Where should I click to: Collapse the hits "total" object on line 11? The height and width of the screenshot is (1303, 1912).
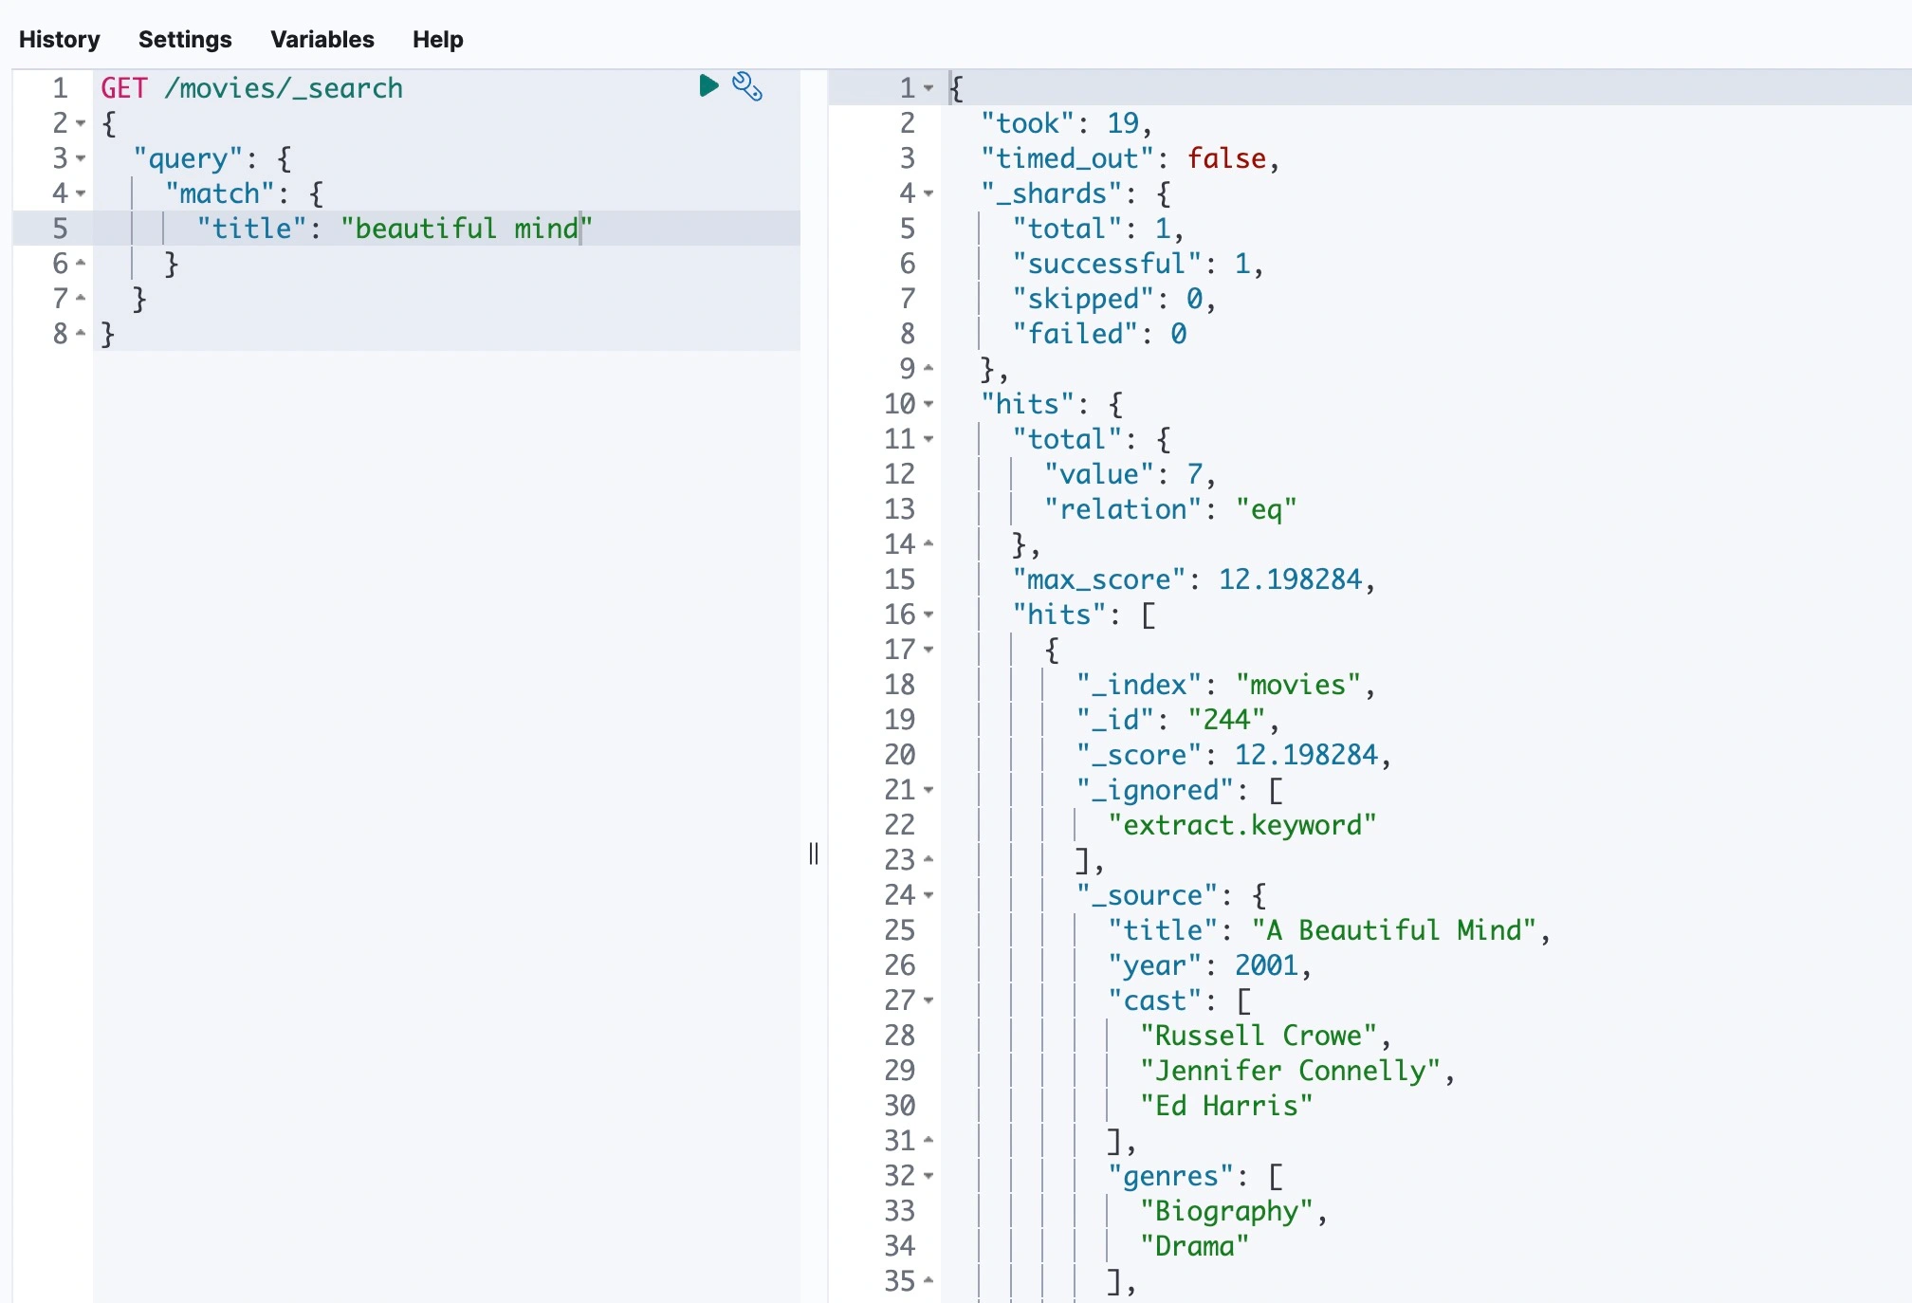(x=928, y=439)
